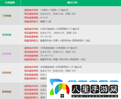Click the '合成宠物' column header

(10, 2)
